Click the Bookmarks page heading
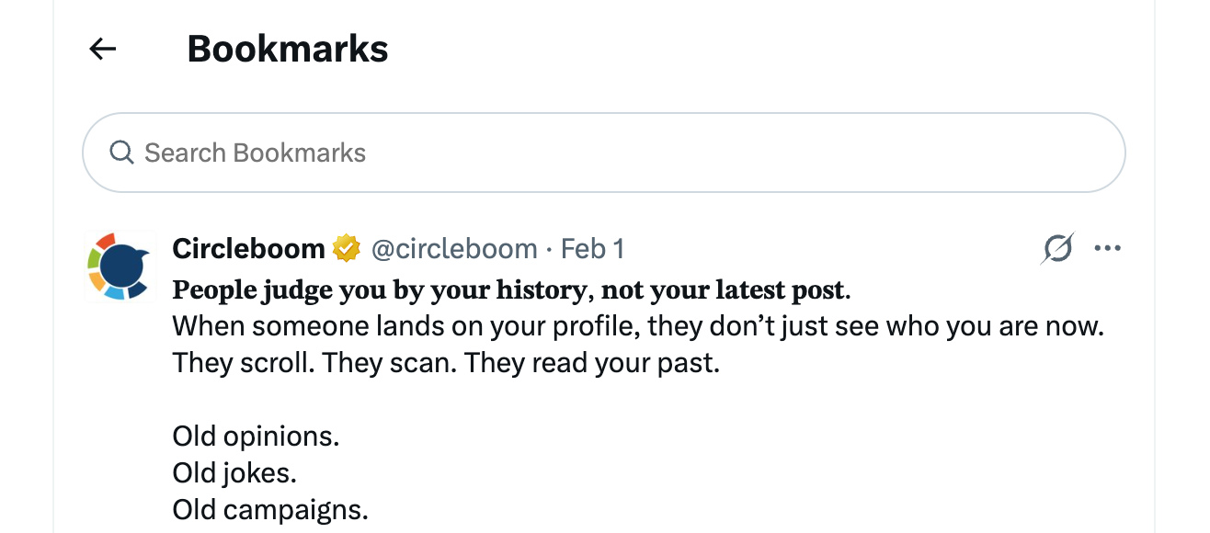The height and width of the screenshot is (533, 1210). tap(287, 49)
